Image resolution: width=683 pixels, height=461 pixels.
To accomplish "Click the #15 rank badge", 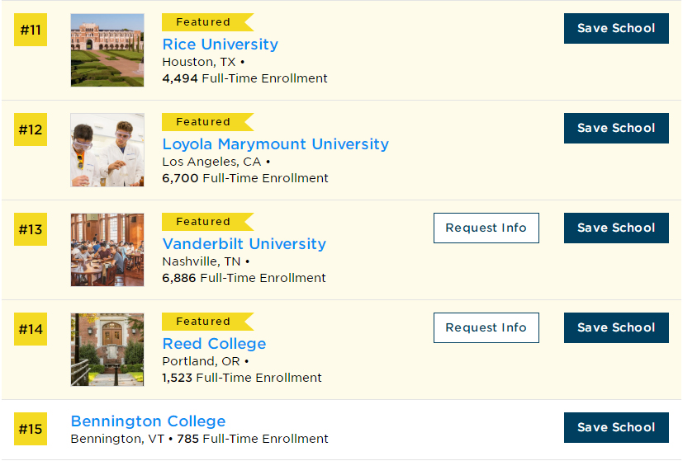I will tap(31, 429).
